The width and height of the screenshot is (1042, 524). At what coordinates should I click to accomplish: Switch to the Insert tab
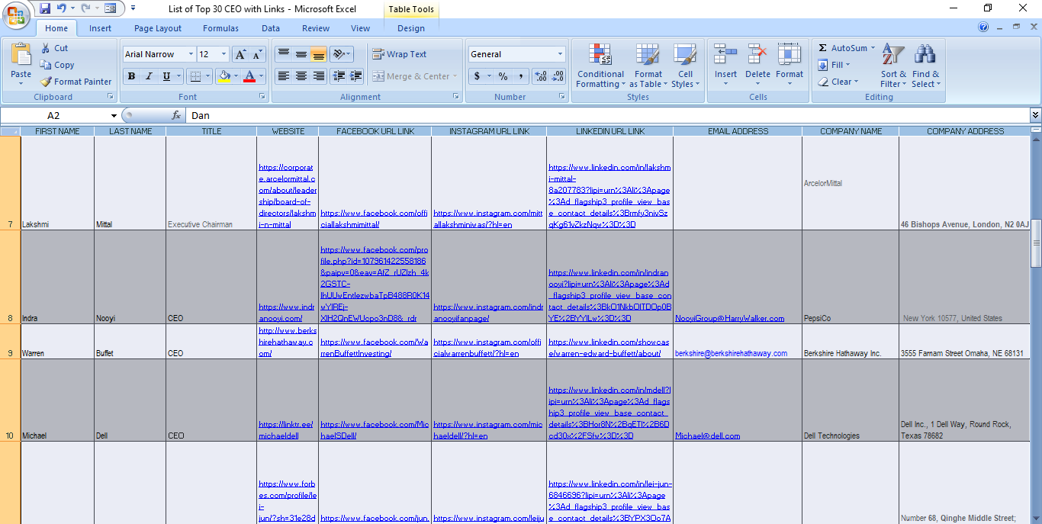[100, 28]
